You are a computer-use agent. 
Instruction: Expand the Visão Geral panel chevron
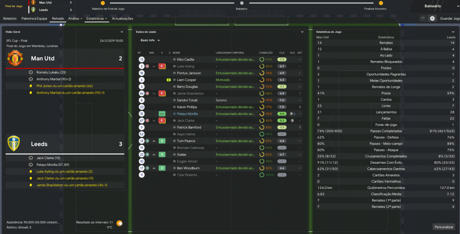[x=122, y=32]
